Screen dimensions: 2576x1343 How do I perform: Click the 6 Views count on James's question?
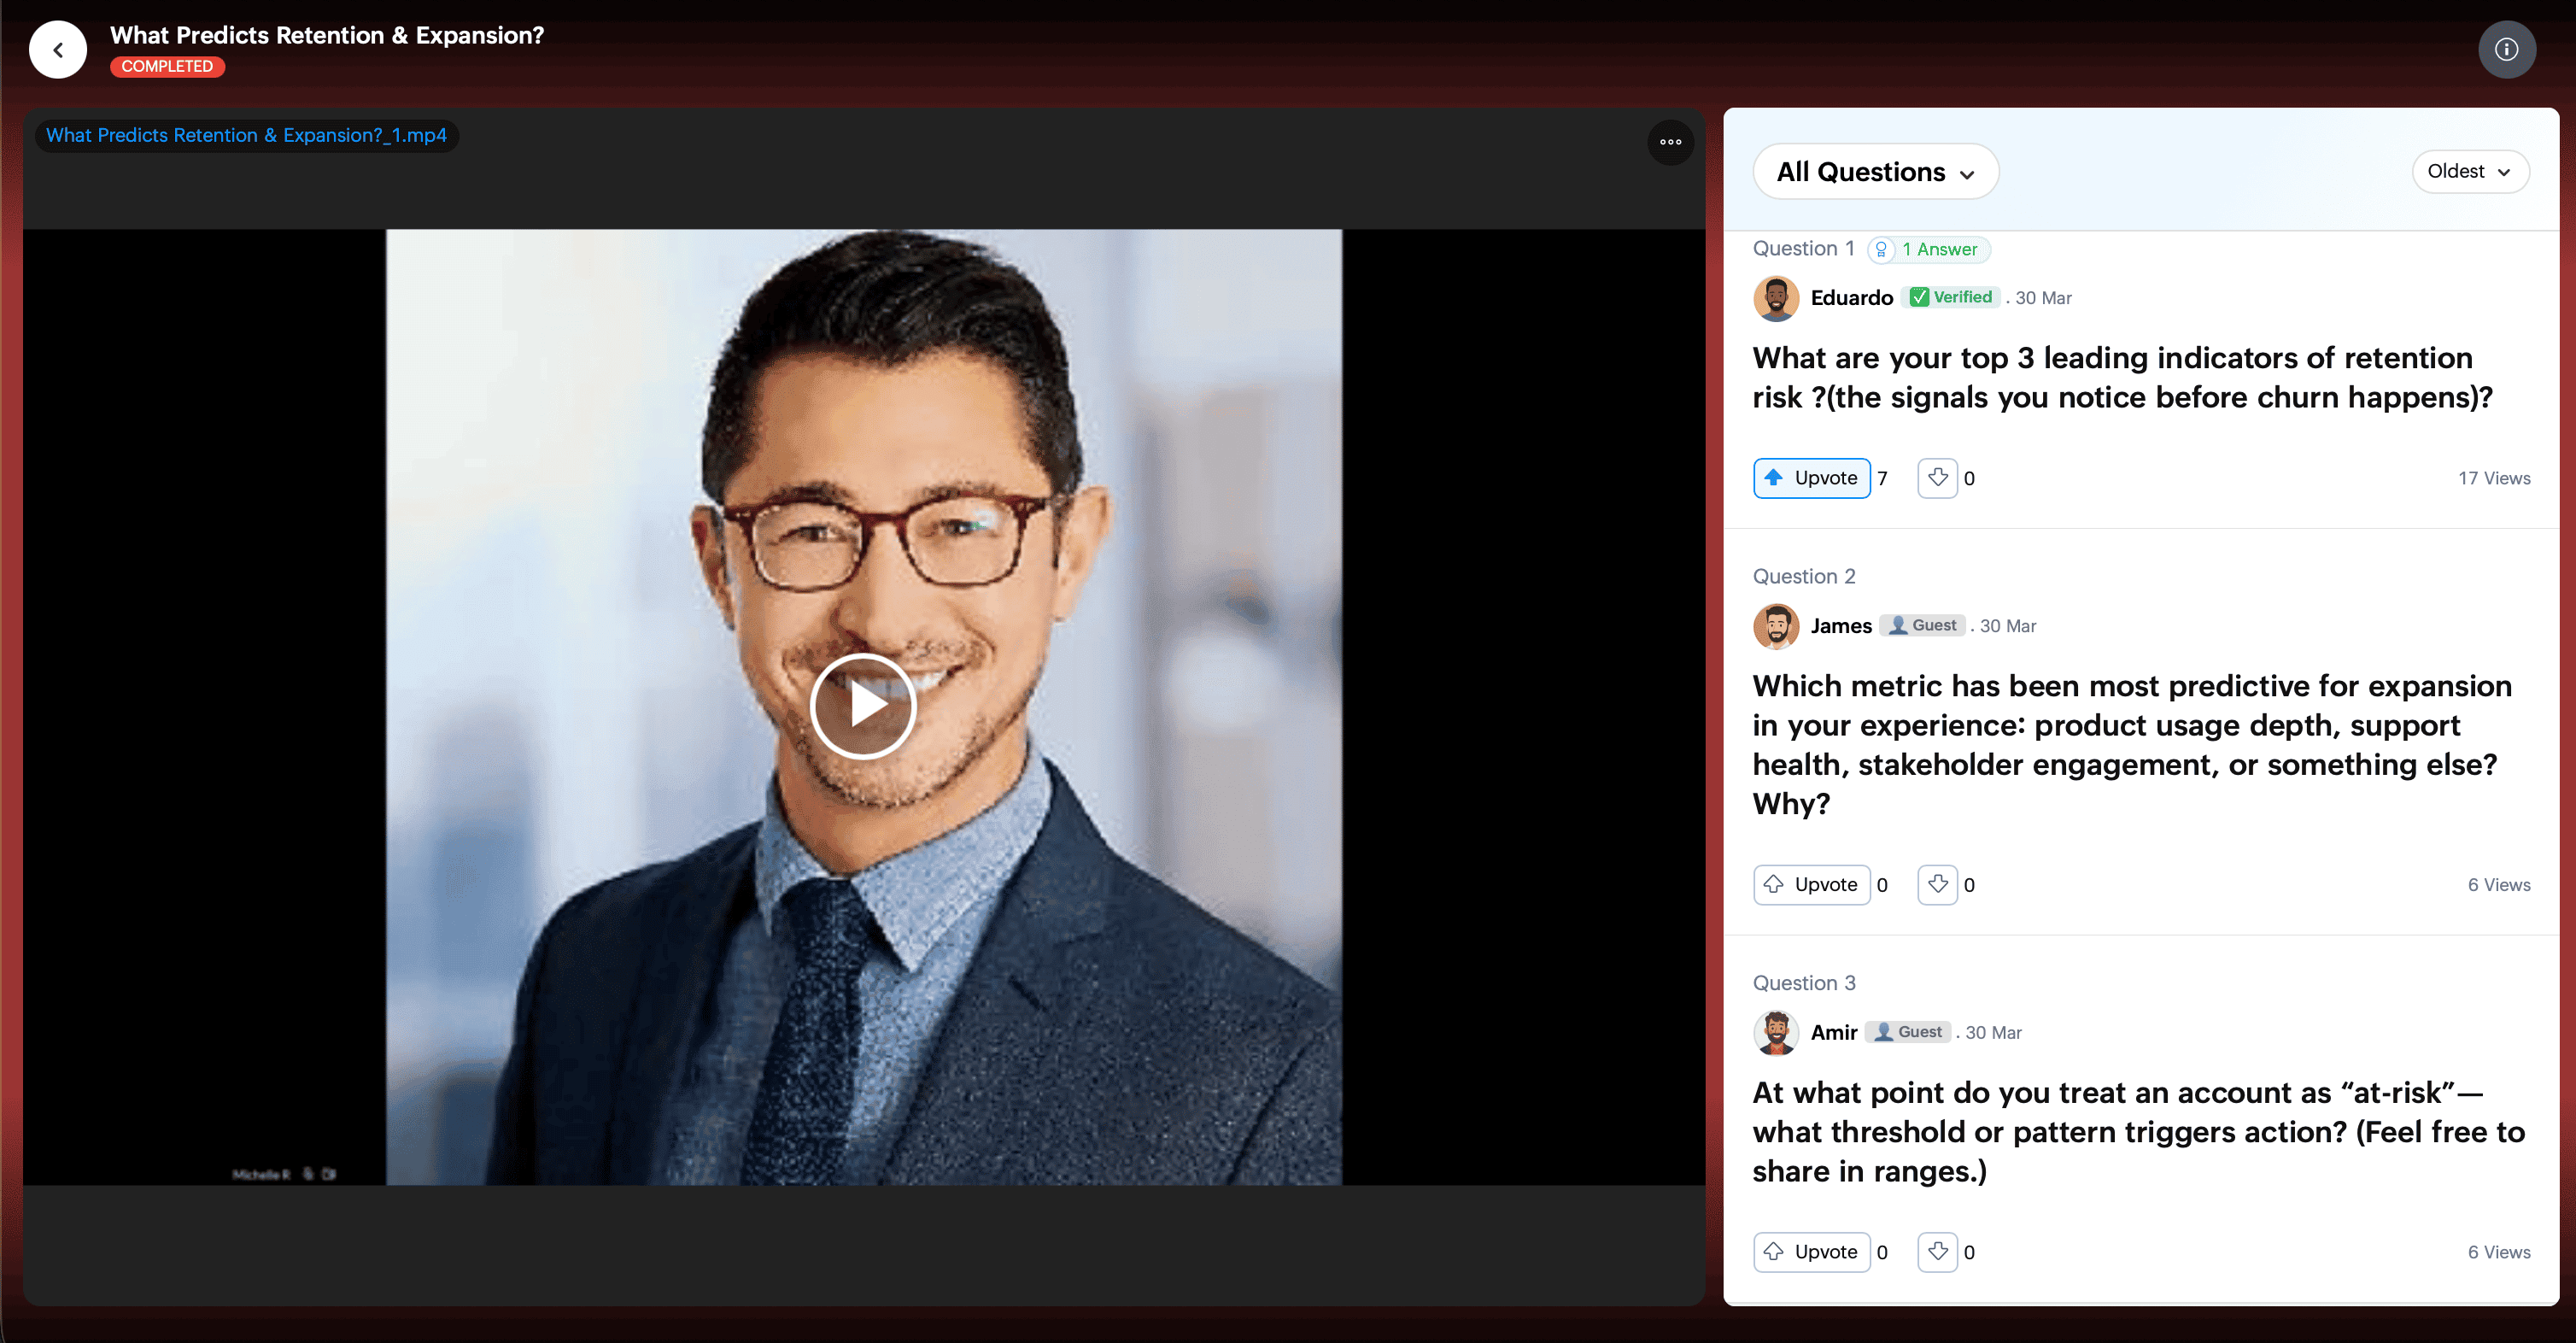(x=2498, y=885)
